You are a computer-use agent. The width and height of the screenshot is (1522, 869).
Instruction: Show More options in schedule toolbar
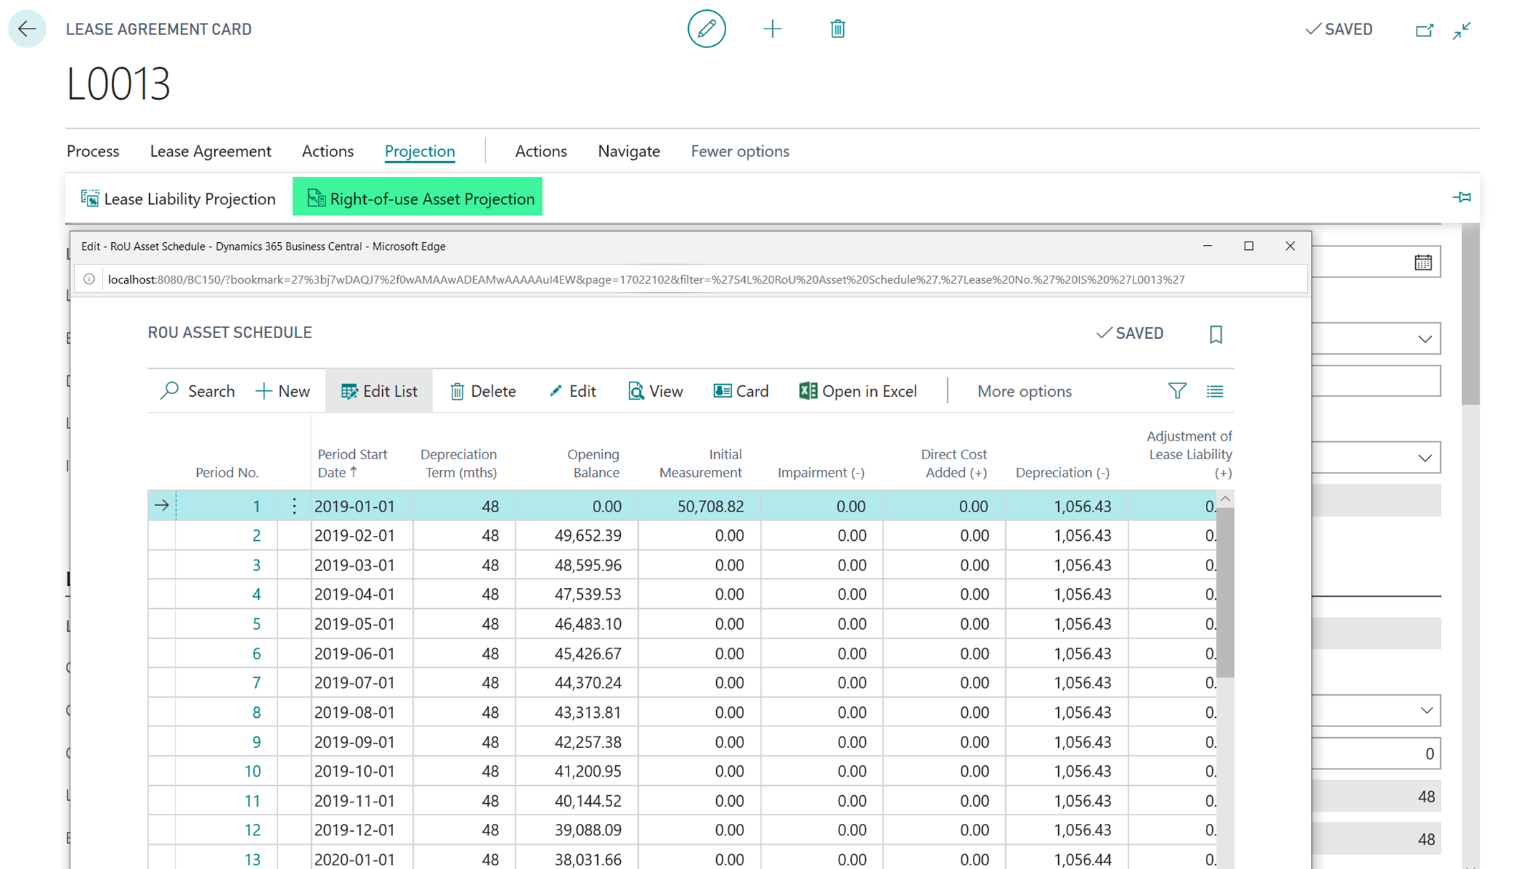tap(1024, 391)
